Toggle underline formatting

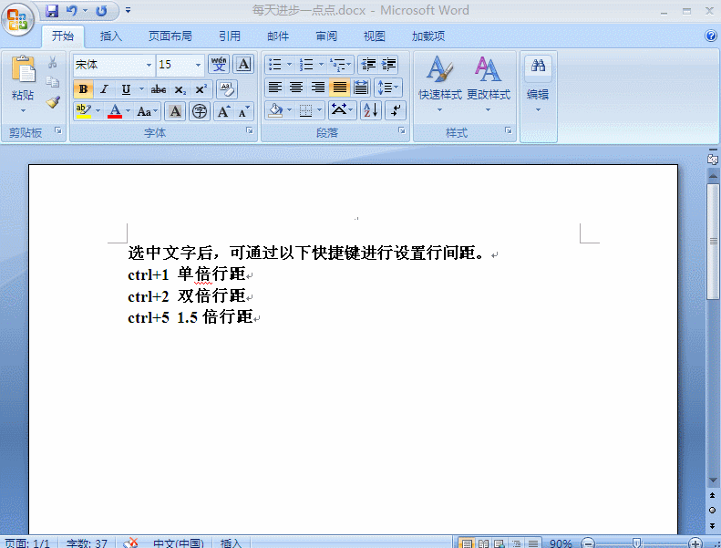pos(126,88)
